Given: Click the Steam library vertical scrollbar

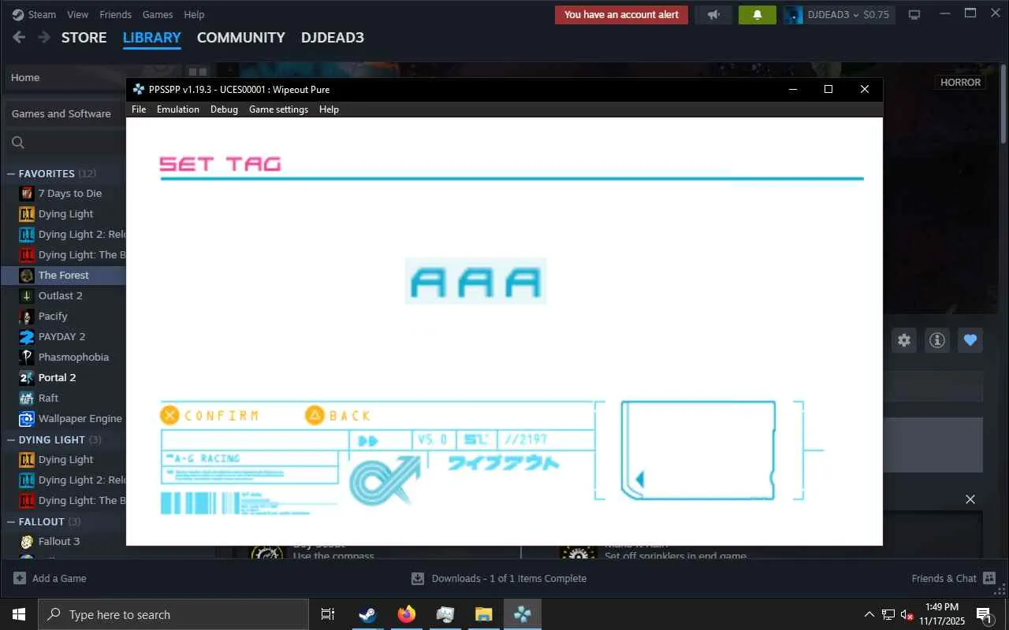Looking at the screenshot, I should point(1003,102).
